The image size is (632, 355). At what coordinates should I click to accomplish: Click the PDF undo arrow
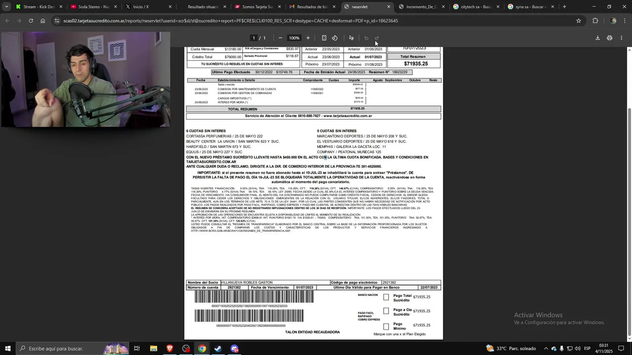366,38
